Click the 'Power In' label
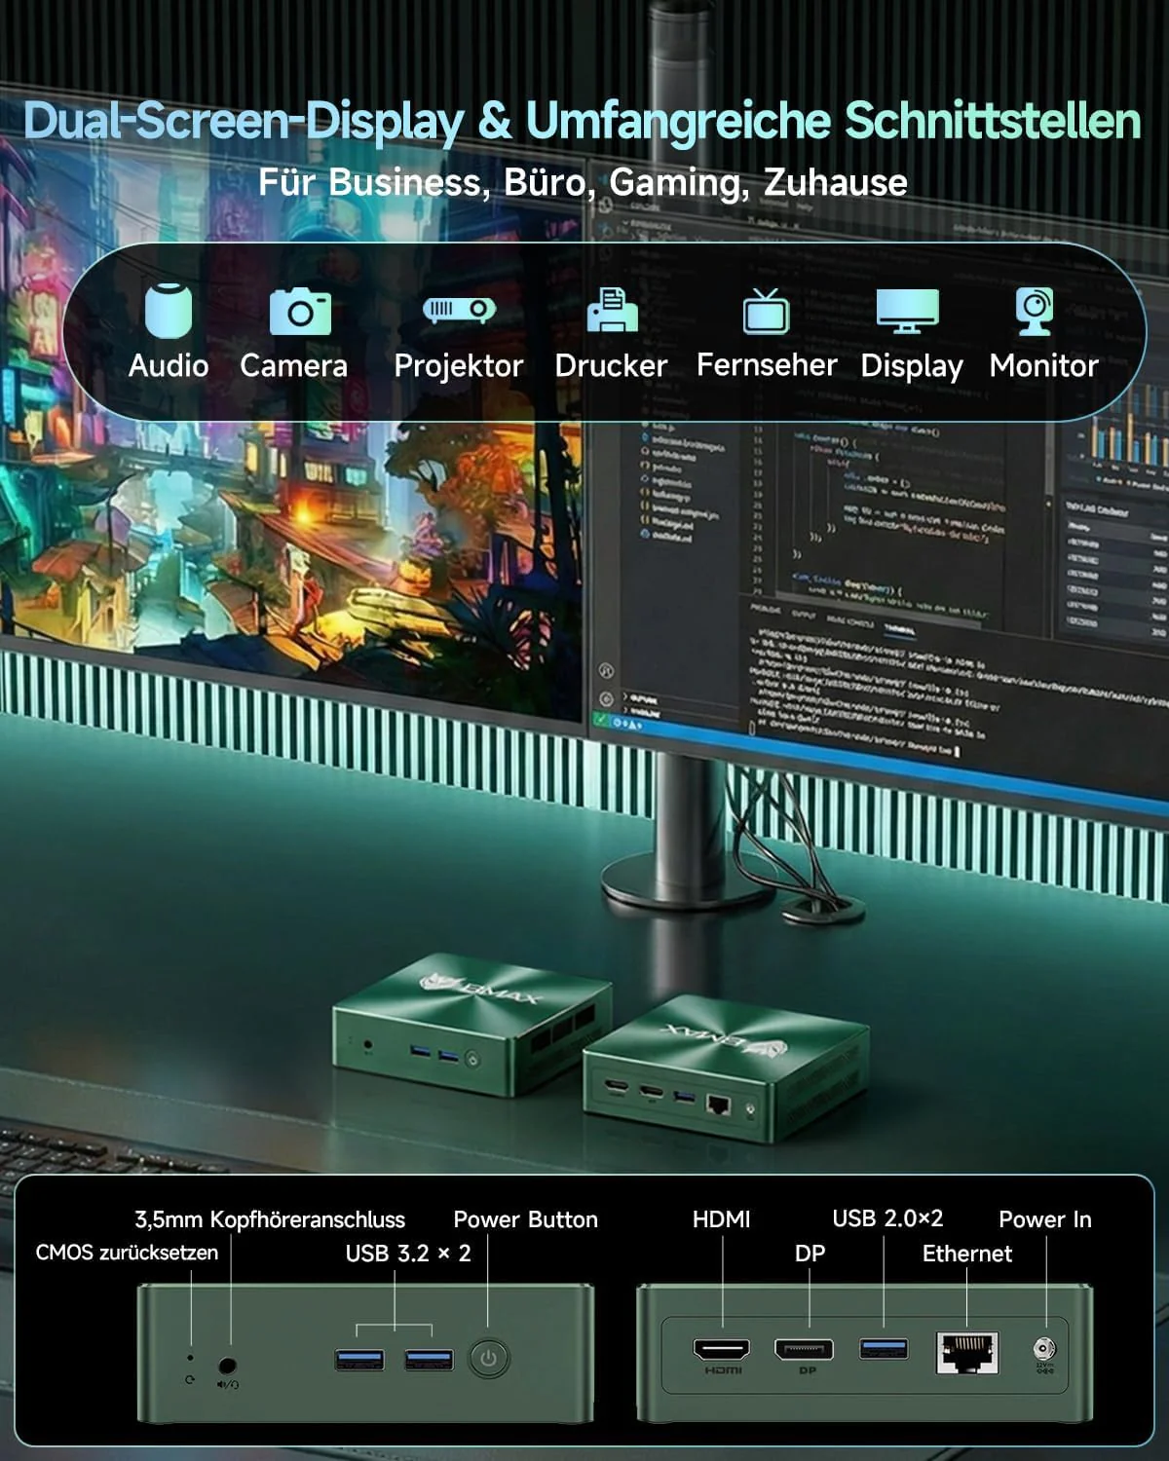1169x1461 pixels. (1045, 1219)
